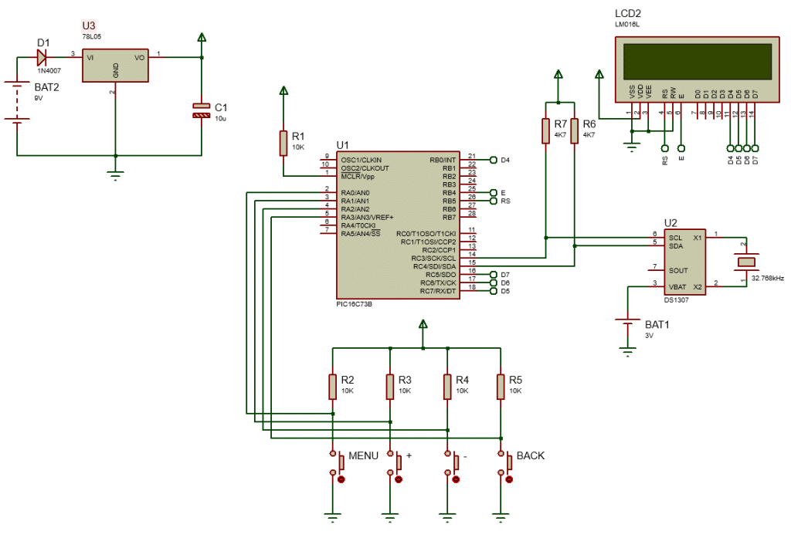Select the 9V battery BAT2 symbol

(17, 101)
